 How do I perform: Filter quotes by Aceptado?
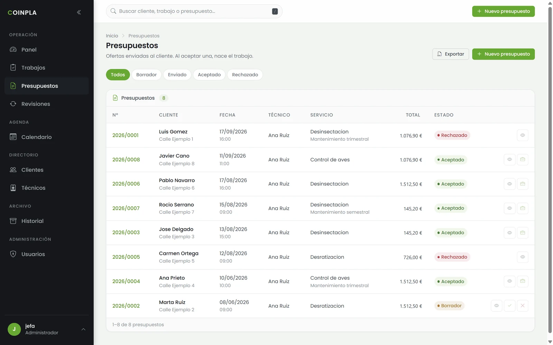point(209,75)
